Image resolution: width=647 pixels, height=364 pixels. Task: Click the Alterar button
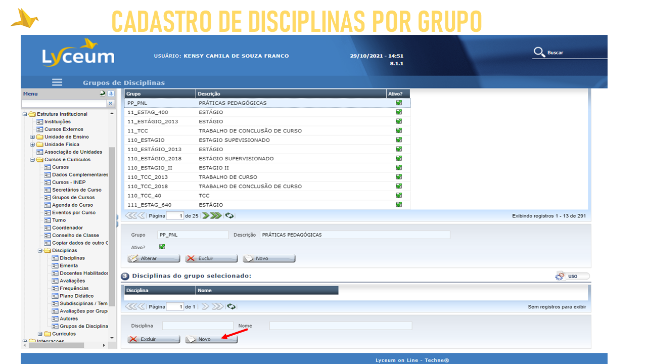click(x=154, y=258)
